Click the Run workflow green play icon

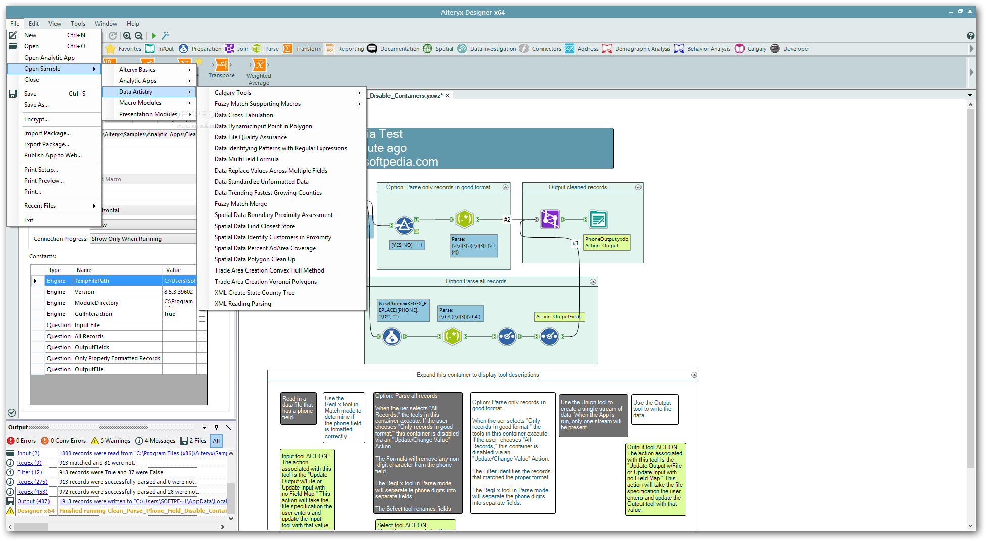(x=154, y=36)
